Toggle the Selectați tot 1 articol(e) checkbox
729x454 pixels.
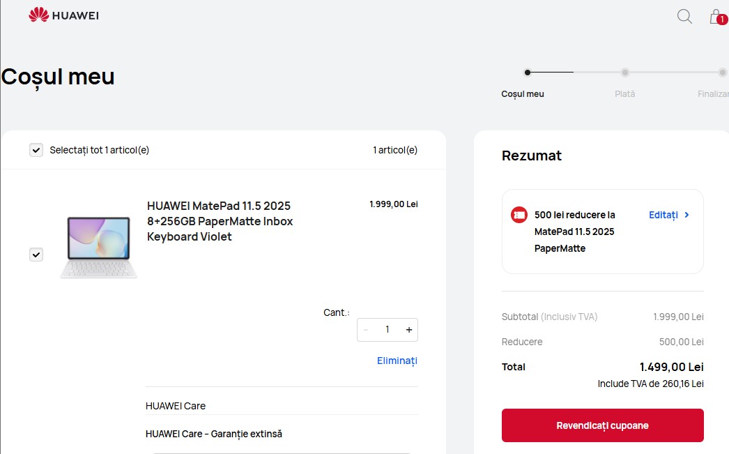(x=36, y=150)
